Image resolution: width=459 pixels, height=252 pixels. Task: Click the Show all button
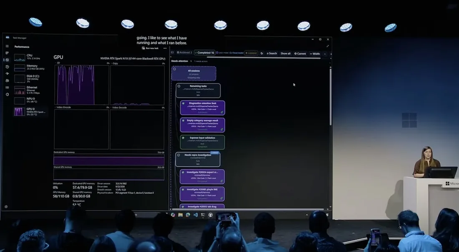tap(285, 54)
